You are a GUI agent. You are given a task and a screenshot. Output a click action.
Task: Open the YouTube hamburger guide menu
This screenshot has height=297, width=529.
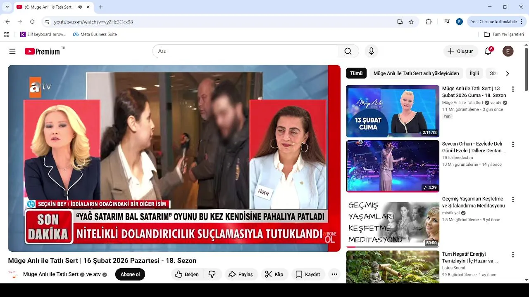coord(12,51)
